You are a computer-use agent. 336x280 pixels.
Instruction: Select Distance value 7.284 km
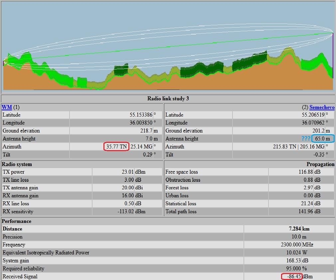(x=299, y=229)
